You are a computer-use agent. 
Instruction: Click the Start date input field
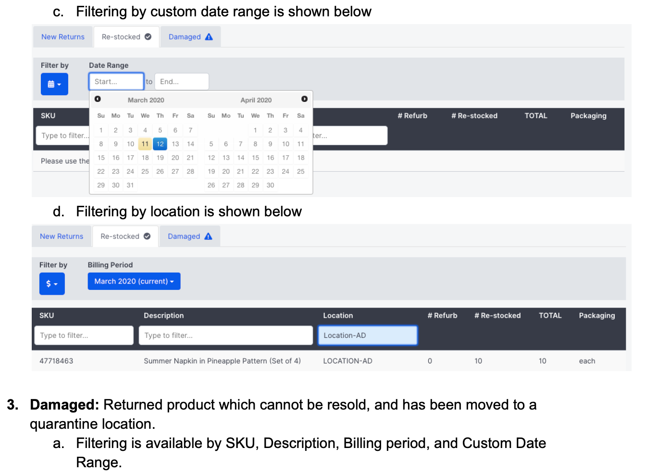pyautogui.click(x=116, y=81)
